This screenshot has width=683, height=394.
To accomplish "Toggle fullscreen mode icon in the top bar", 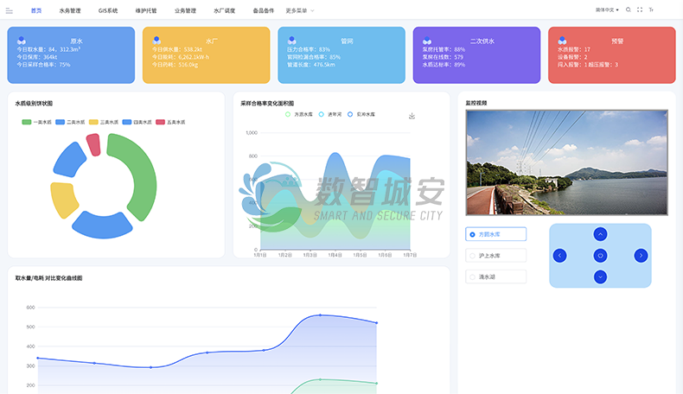I will tap(640, 10).
